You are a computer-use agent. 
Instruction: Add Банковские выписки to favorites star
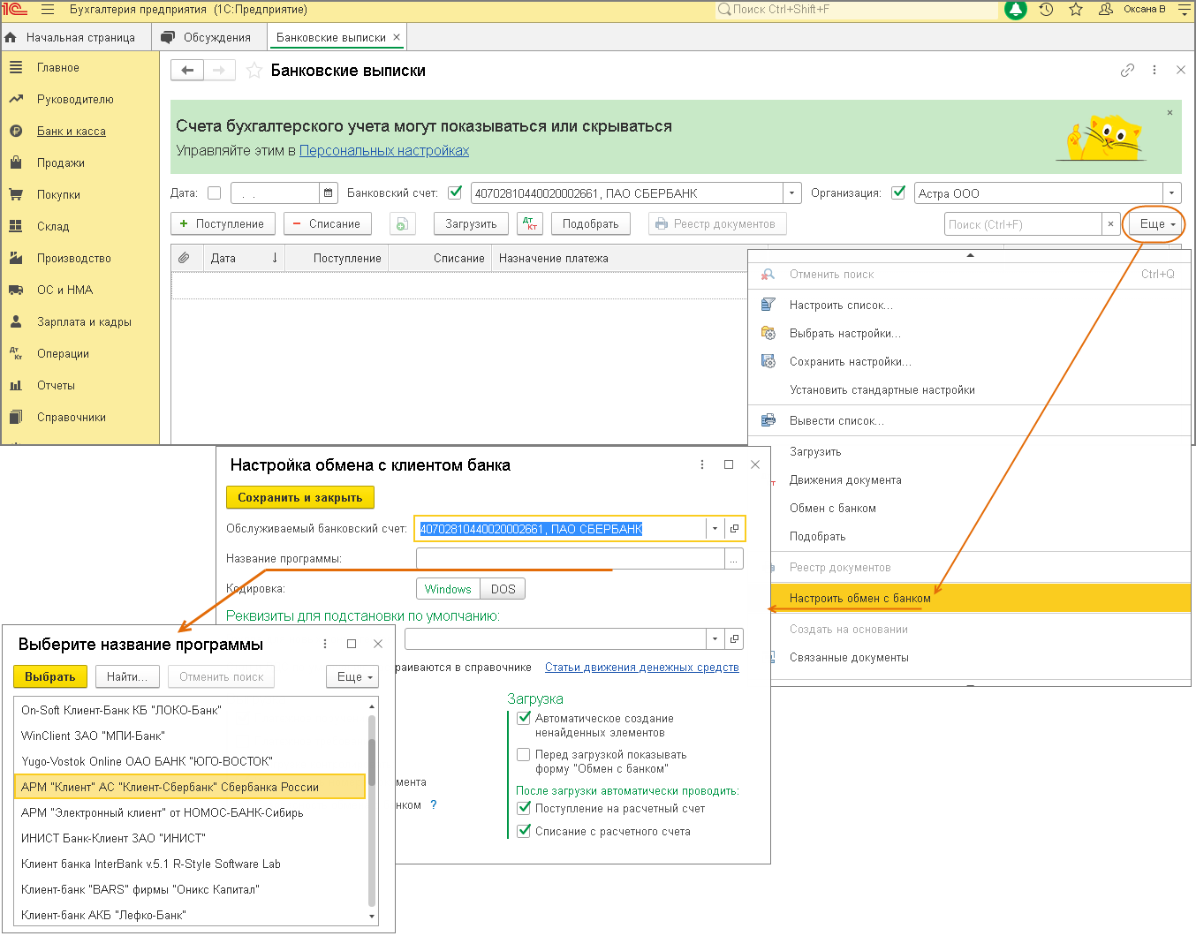254,71
